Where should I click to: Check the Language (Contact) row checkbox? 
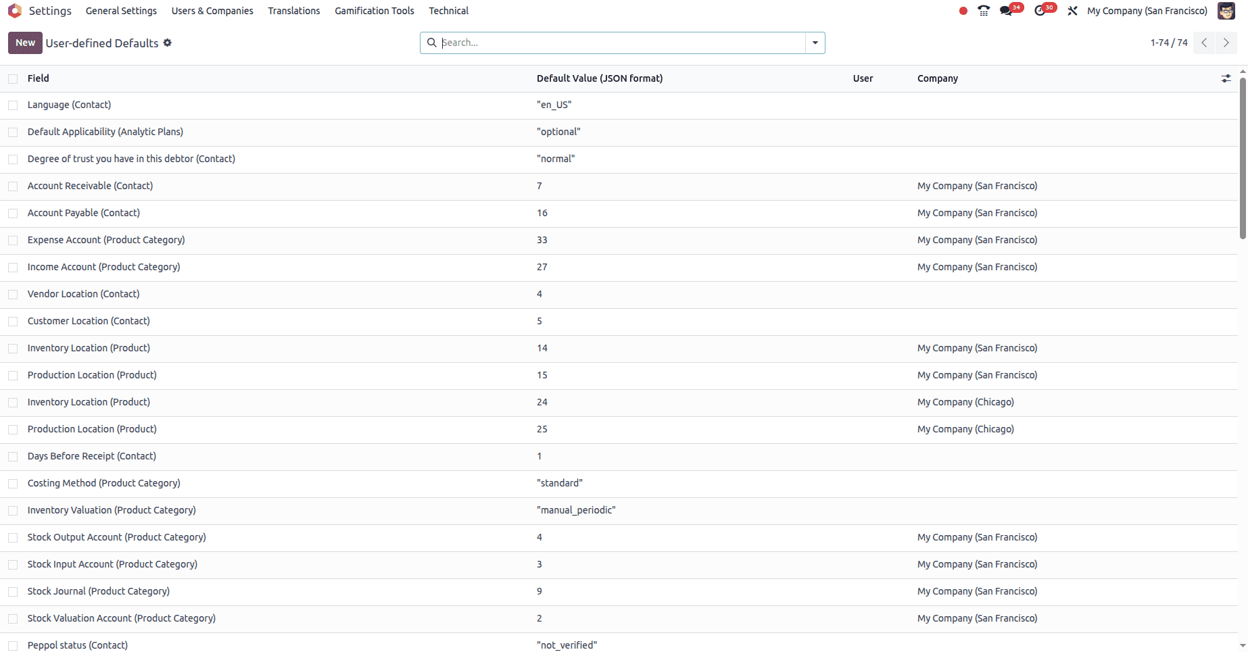coord(13,105)
